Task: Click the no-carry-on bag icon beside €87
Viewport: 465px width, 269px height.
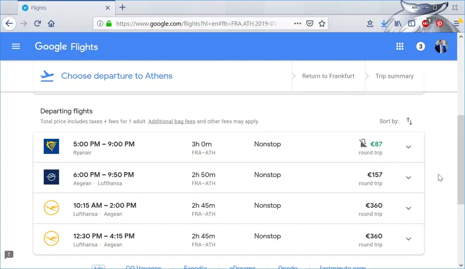Action: coord(363,144)
